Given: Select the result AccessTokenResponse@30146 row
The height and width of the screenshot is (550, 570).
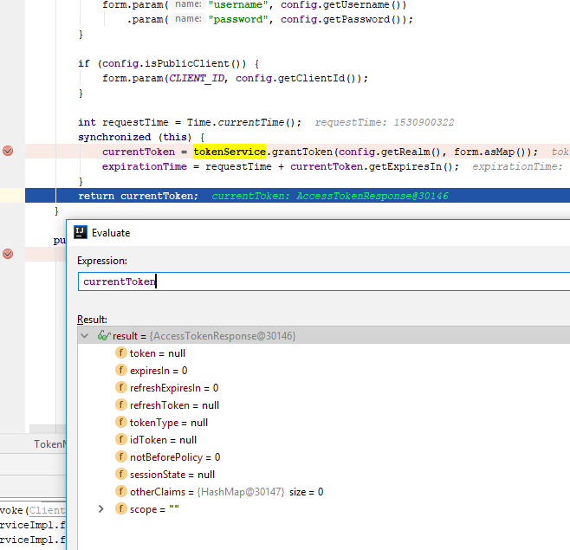Looking at the screenshot, I should click(324, 335).
